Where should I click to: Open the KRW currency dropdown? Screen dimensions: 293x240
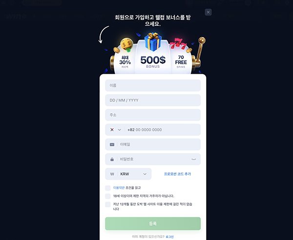tap(128, 174)
